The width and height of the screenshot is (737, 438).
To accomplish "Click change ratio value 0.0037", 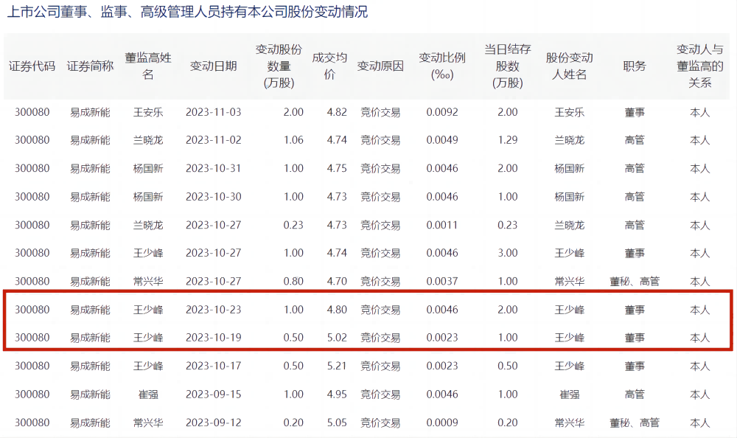I will (441, 282).
